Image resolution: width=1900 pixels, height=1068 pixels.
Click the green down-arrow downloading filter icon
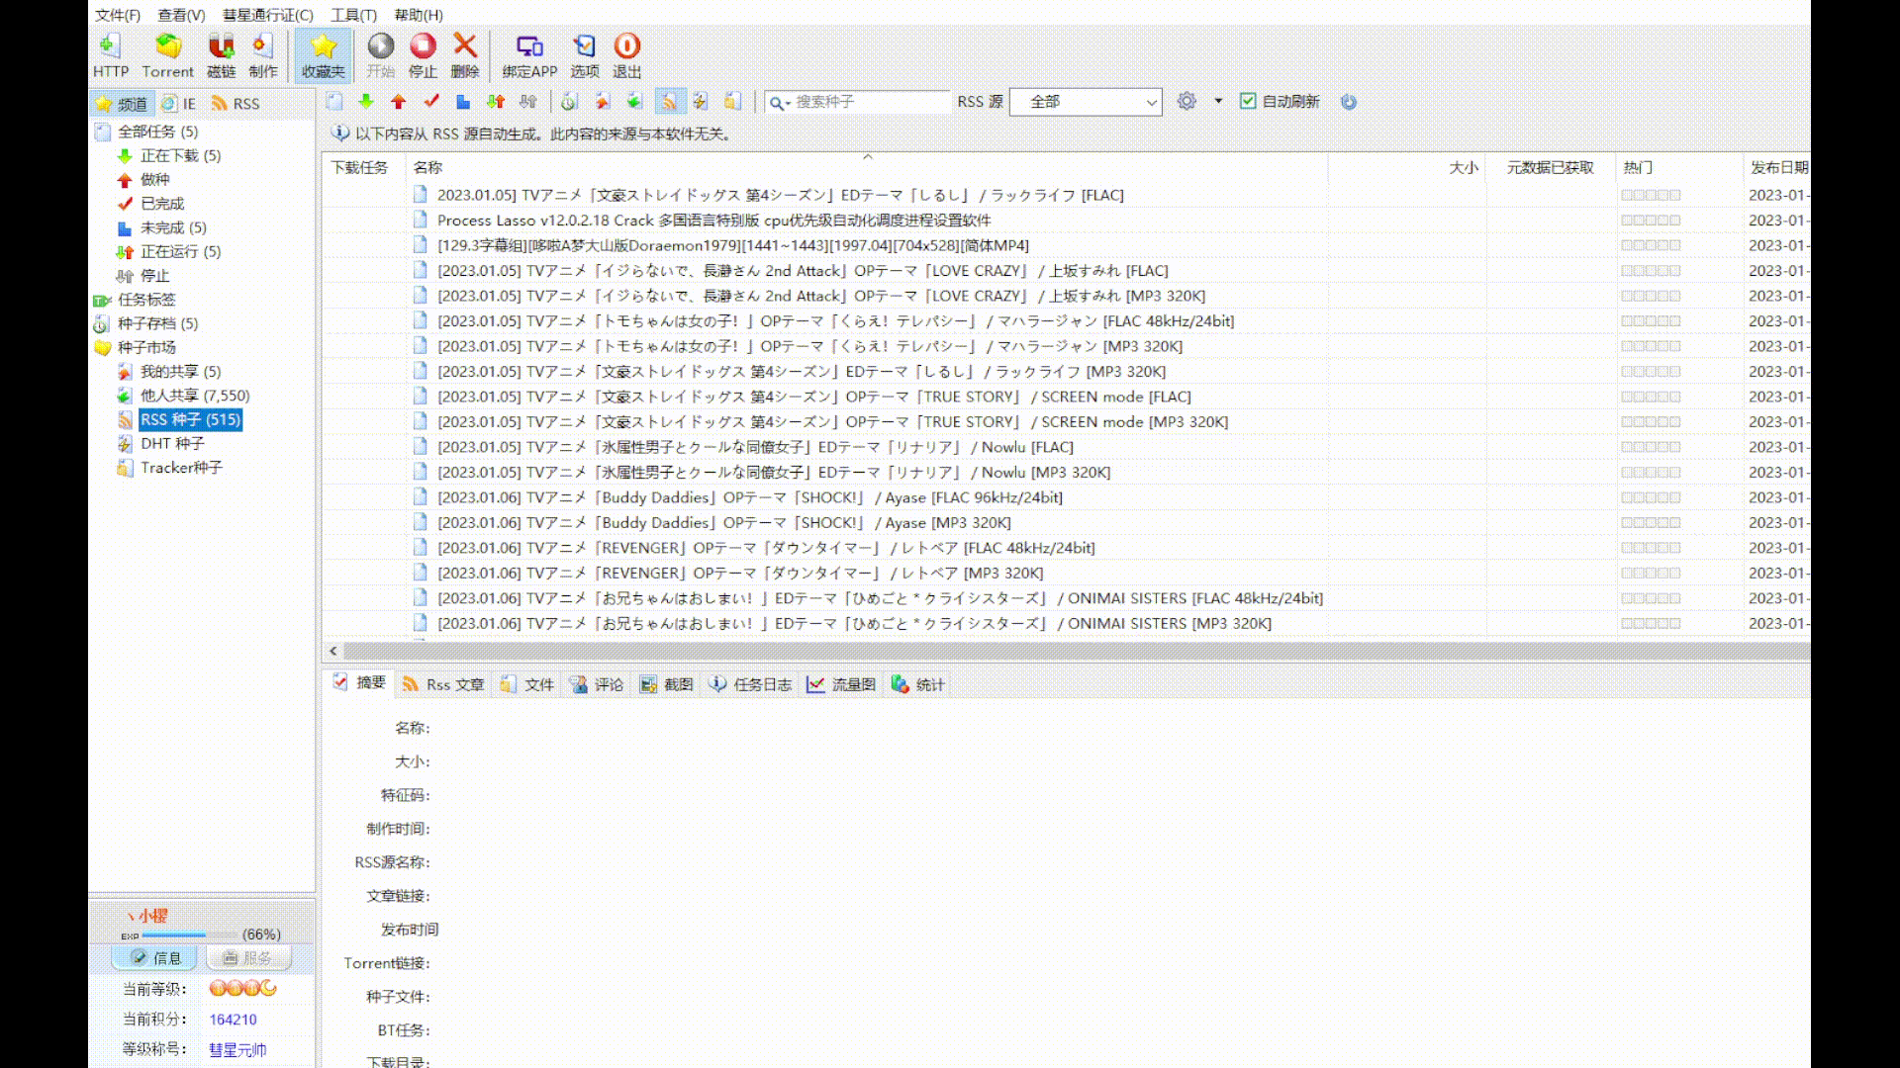click(x=366, y=101)
